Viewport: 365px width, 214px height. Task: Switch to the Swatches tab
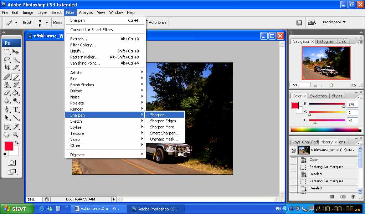click(318, 96)
